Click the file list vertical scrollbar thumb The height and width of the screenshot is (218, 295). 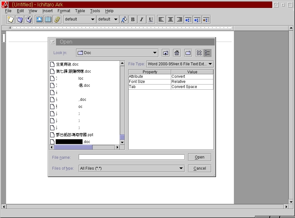tap(122, 137)
